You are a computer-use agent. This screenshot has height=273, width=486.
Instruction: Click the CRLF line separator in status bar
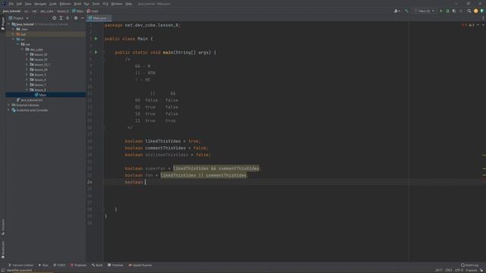pyautogui.click(x=449, y=271)
